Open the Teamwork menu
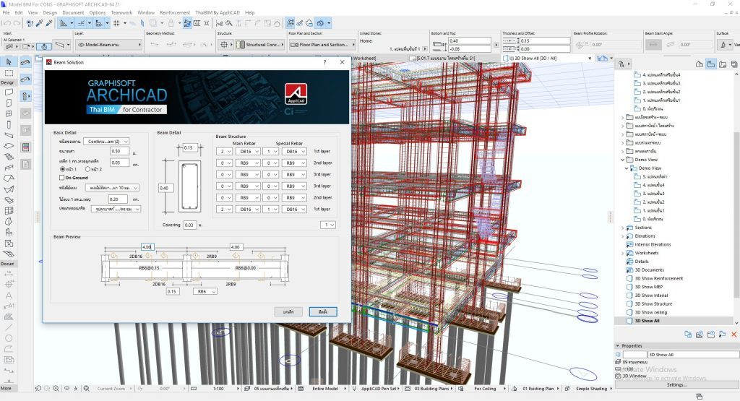Image resolution: width=740 pixels, height=401 pixels. (121, 13)
